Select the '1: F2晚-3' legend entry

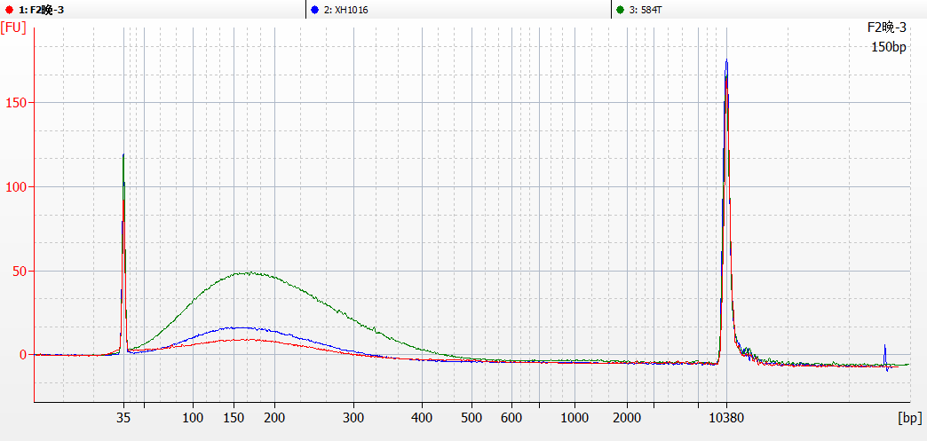point(41,10)
